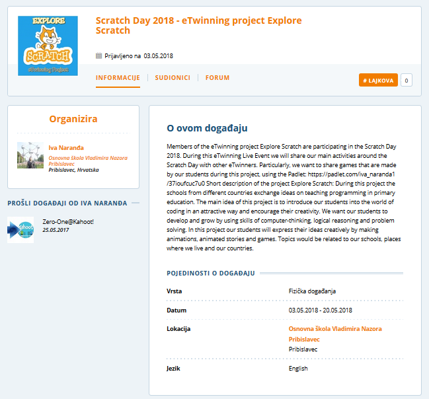
Task: Click the Vrsta value Fizička događanja
Action: 312,291
